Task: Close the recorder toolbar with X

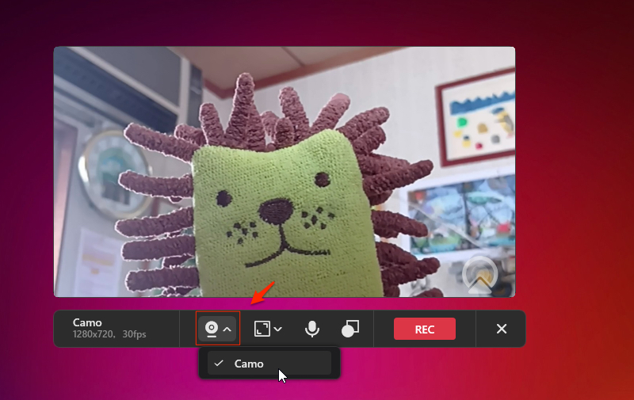Action: tap(501, 329)
